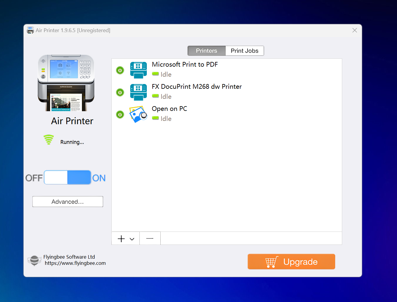Click the Air Printer title bar icon
This screenshot has width=397, height=302.
tap(30, 30)
